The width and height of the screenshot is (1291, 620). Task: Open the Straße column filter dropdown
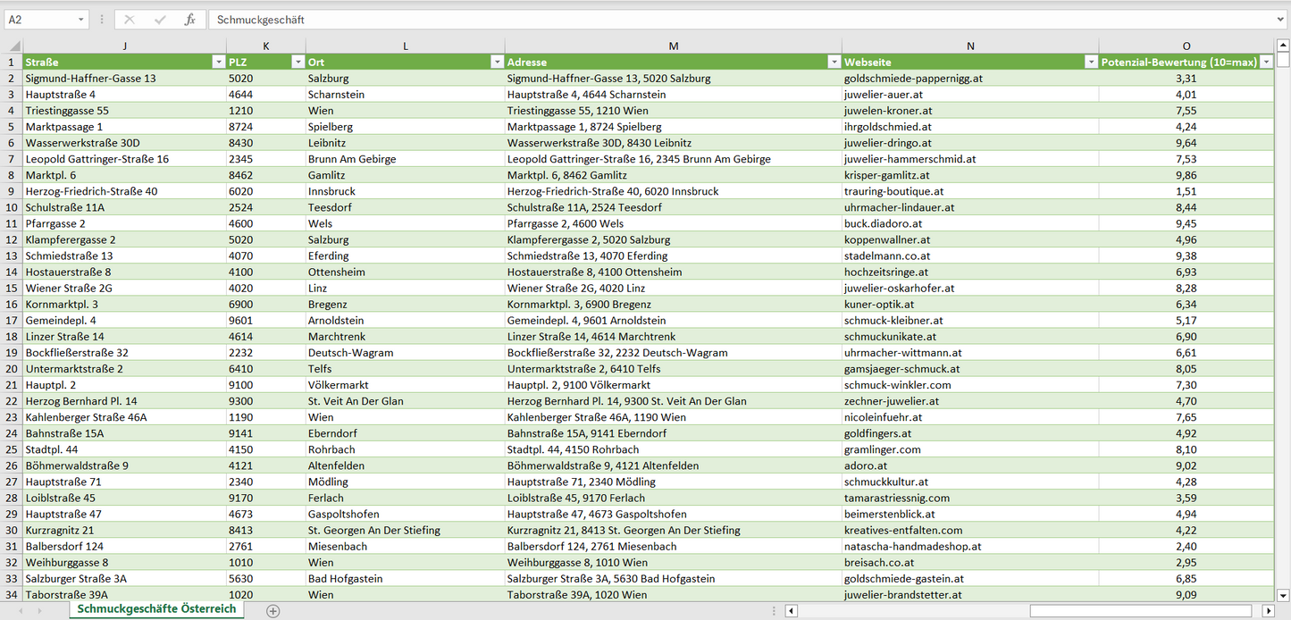(218, 63)
